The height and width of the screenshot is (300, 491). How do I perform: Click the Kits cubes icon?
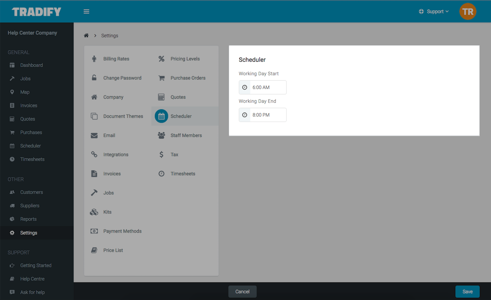pyautogui.click(x=94, y=212)
